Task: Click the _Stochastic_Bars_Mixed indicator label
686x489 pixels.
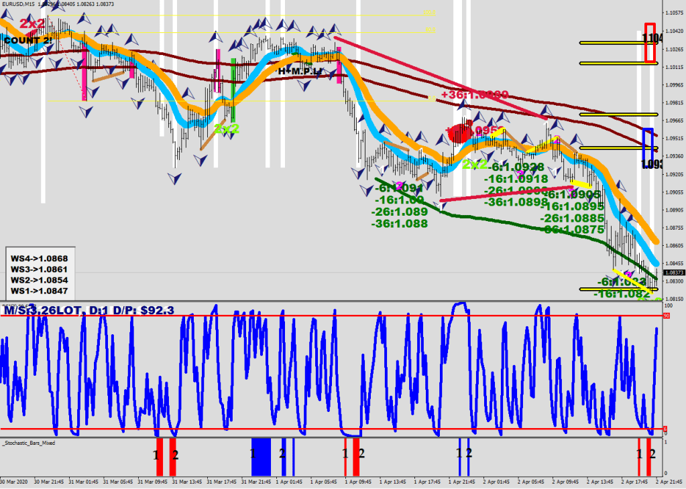Action: pyautogui.click(x=29, y=443)
